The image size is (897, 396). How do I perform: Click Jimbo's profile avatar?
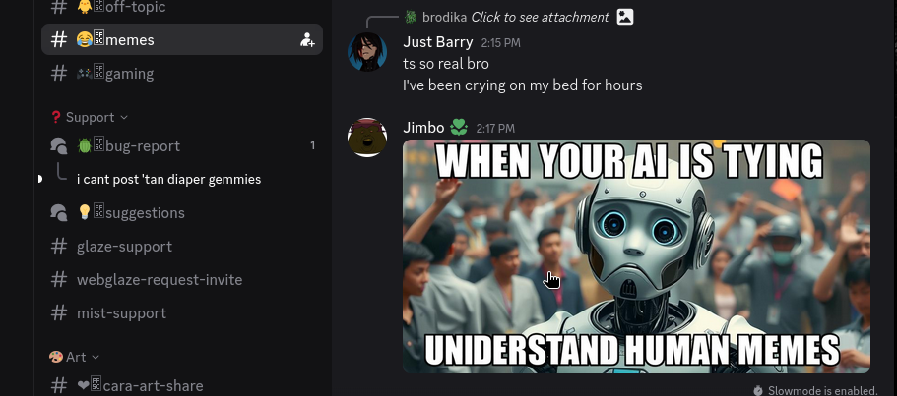coord(367,138)
